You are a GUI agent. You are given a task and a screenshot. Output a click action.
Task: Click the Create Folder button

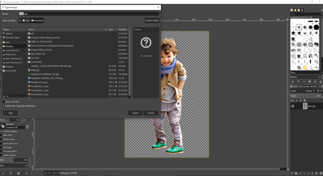pyautogui.click(x=152, y=20)
